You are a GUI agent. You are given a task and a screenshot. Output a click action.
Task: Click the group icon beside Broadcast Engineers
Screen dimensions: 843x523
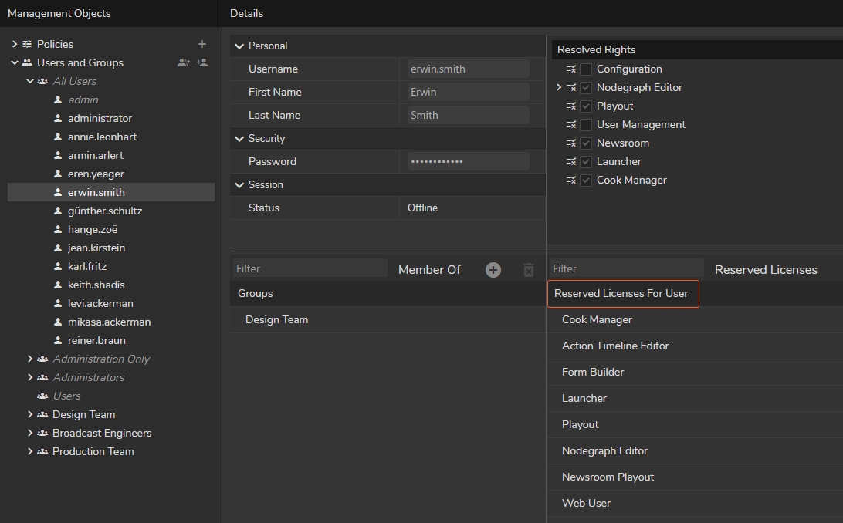pos(42,433)
